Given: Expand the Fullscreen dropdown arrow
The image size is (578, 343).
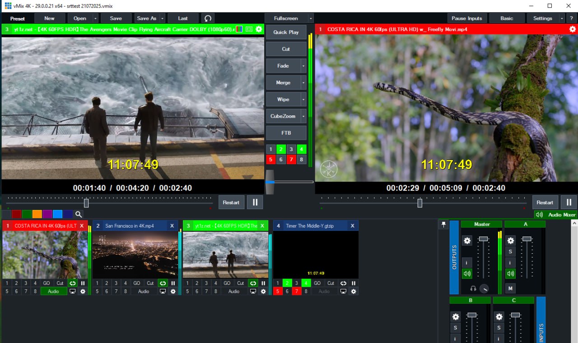Looking at the screenshot, I should click(x=310, y=18).
